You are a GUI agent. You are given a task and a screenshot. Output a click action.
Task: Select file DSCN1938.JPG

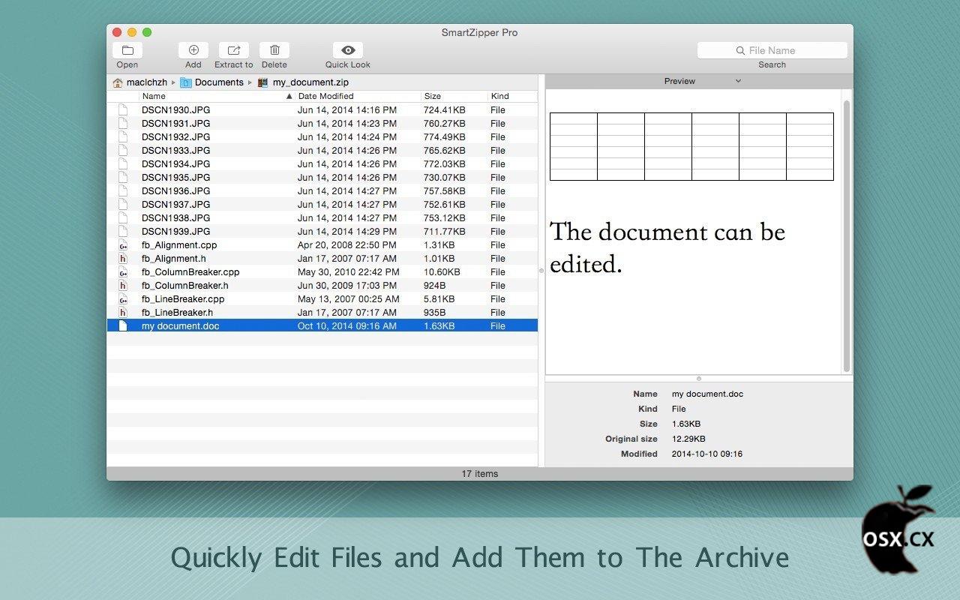point(322,218)
